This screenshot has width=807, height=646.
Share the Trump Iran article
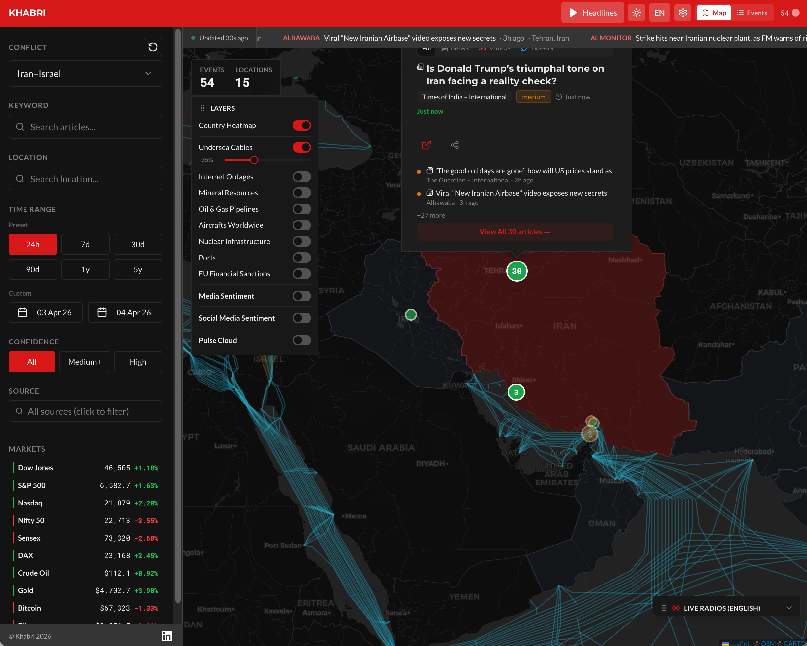click(455, 145)
